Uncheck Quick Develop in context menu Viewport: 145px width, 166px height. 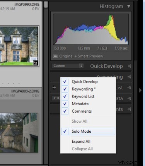[x=88, y=82]
